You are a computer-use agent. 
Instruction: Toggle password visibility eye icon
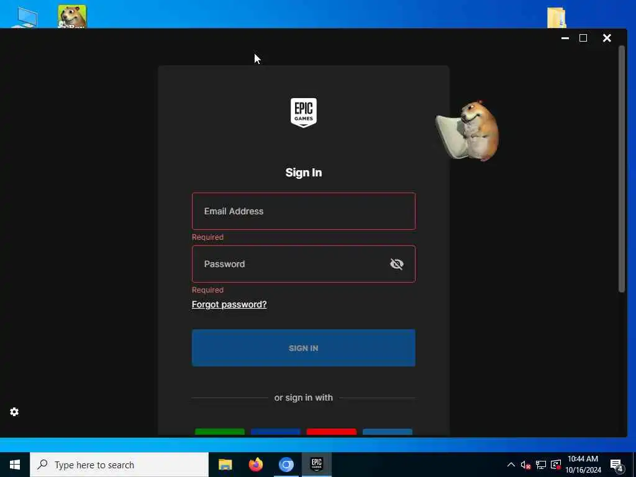click(x=396, y=264)
